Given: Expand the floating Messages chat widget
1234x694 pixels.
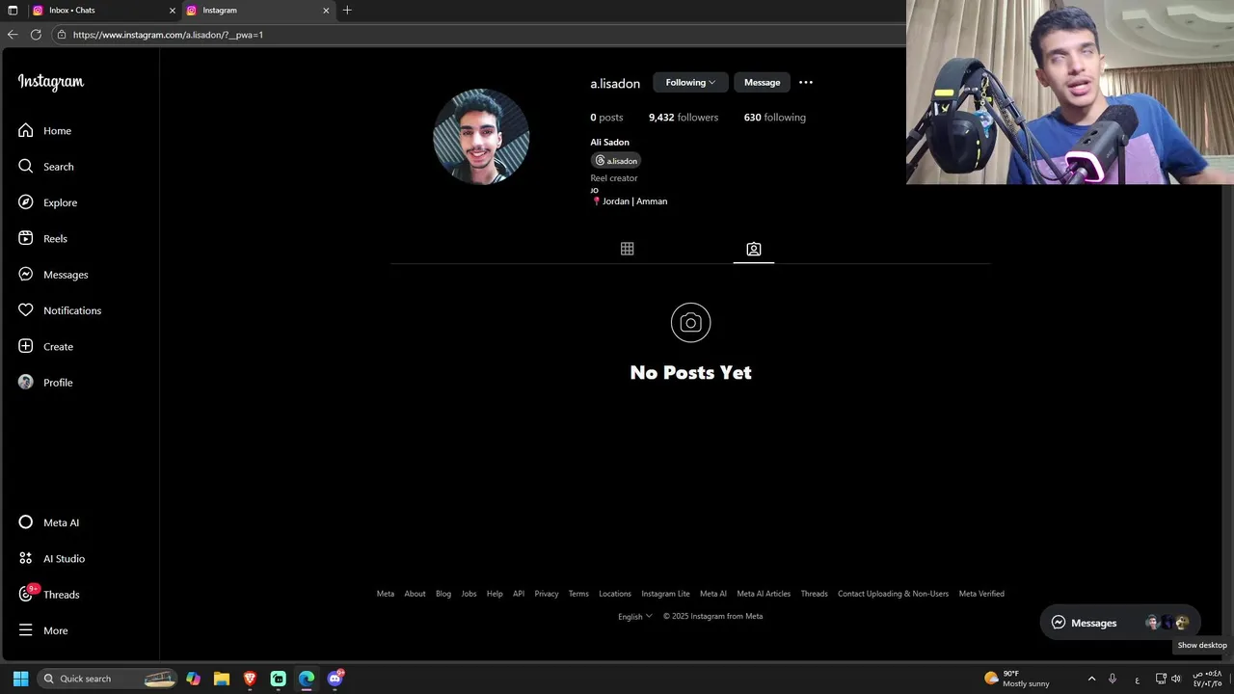Looking at the screenshot, I should tap(1120, 623).
